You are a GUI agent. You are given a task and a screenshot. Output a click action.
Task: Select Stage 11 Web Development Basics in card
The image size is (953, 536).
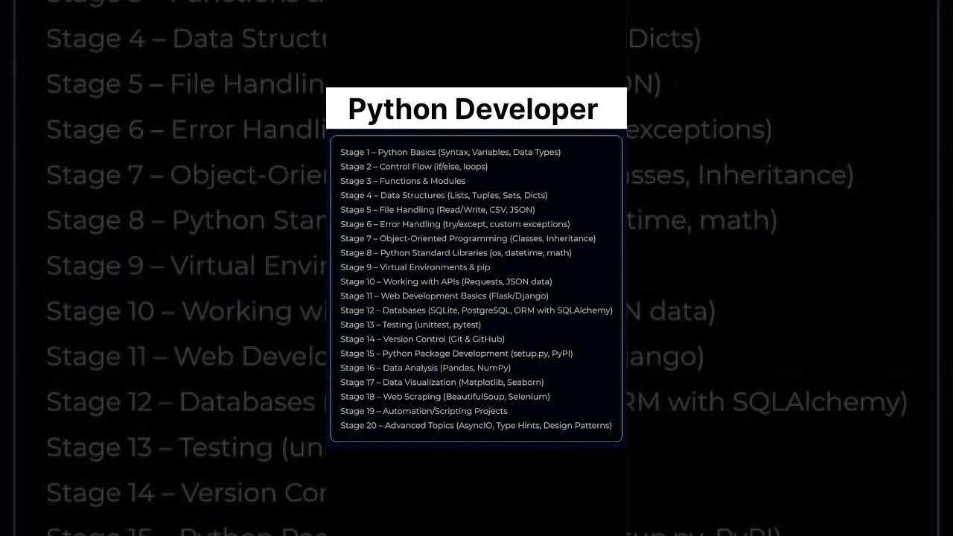pyautogui.click(x=444, y=296)
